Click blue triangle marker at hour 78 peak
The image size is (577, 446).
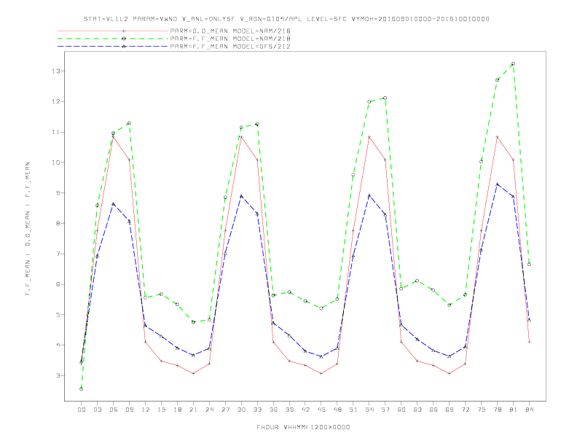pos(497,184)
